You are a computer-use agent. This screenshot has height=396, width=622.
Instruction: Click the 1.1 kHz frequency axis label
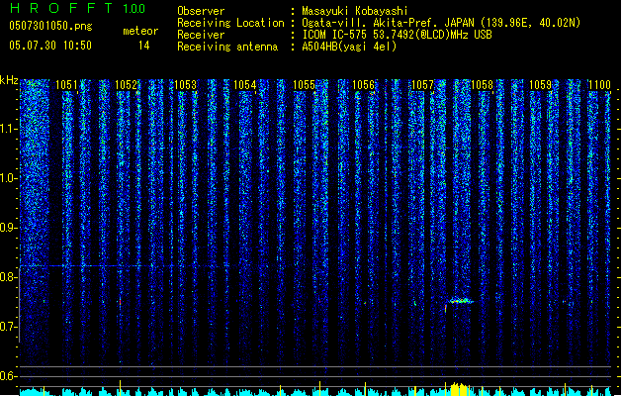tap(8, 129)
